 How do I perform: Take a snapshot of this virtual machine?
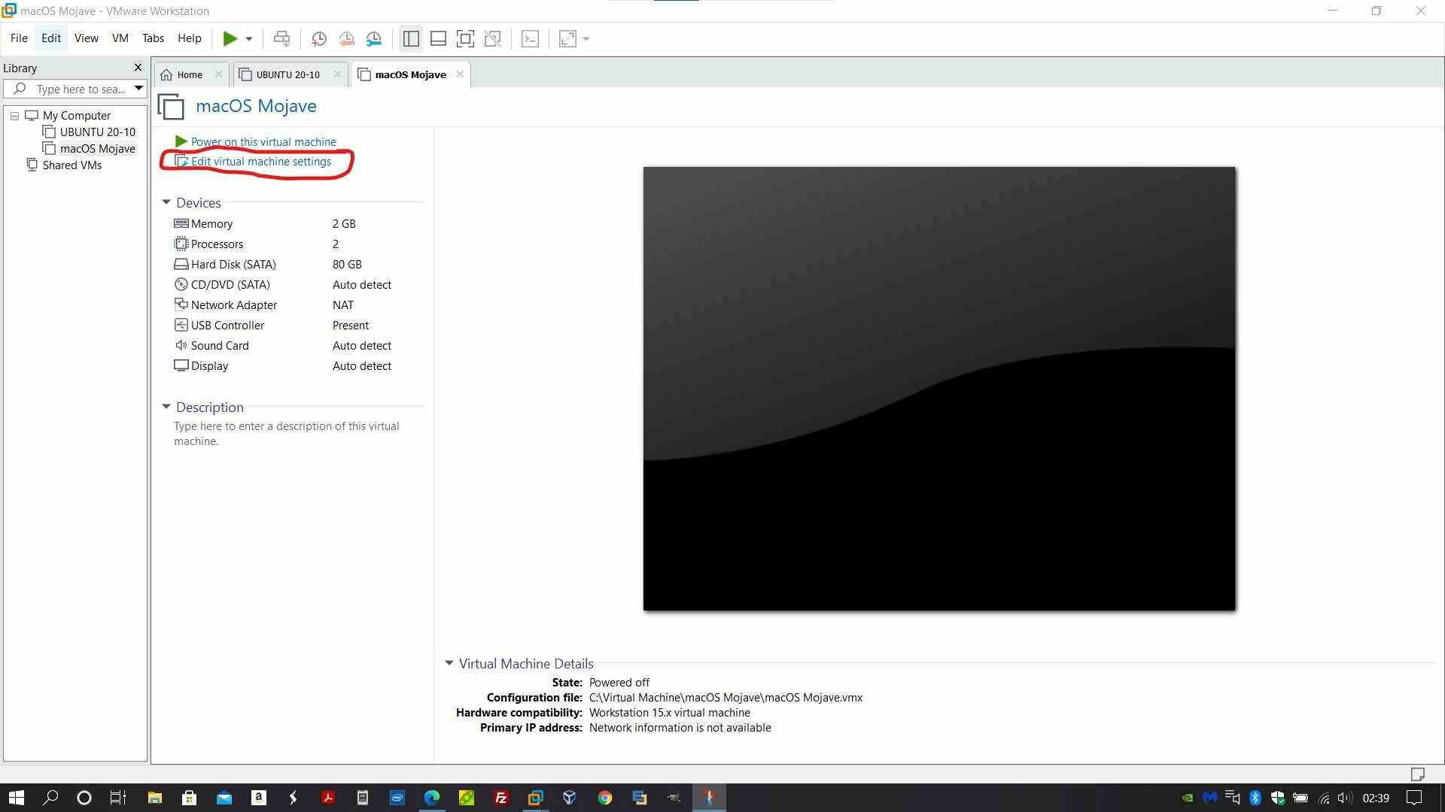pyautogui.click(x=318, y=39)
